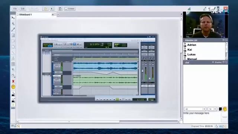Open the whiteboard smiley emoticon tool

[13, 87]
